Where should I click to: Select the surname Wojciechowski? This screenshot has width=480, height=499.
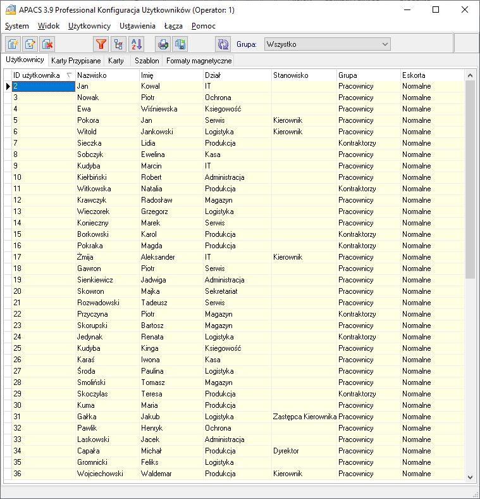(100, 474)
